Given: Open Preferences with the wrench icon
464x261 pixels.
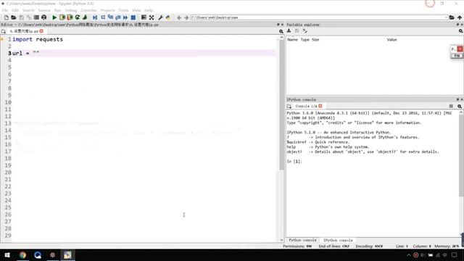Looking at the screenshot, I should [160, 17].
